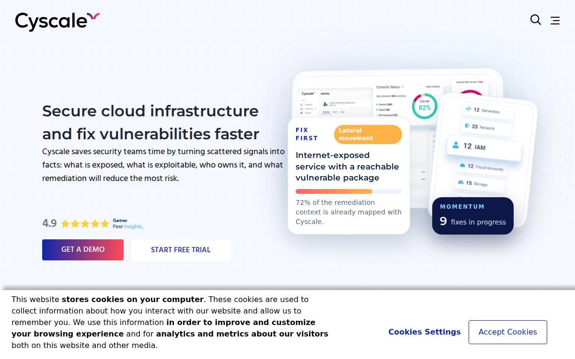The width and height of the screenshot is (575, 359).
Task: Click the 33 Network tile
Action: click(487, 127)
